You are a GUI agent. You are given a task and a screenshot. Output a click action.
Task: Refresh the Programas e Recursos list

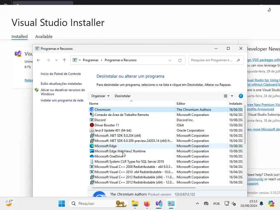pos(180,60)
